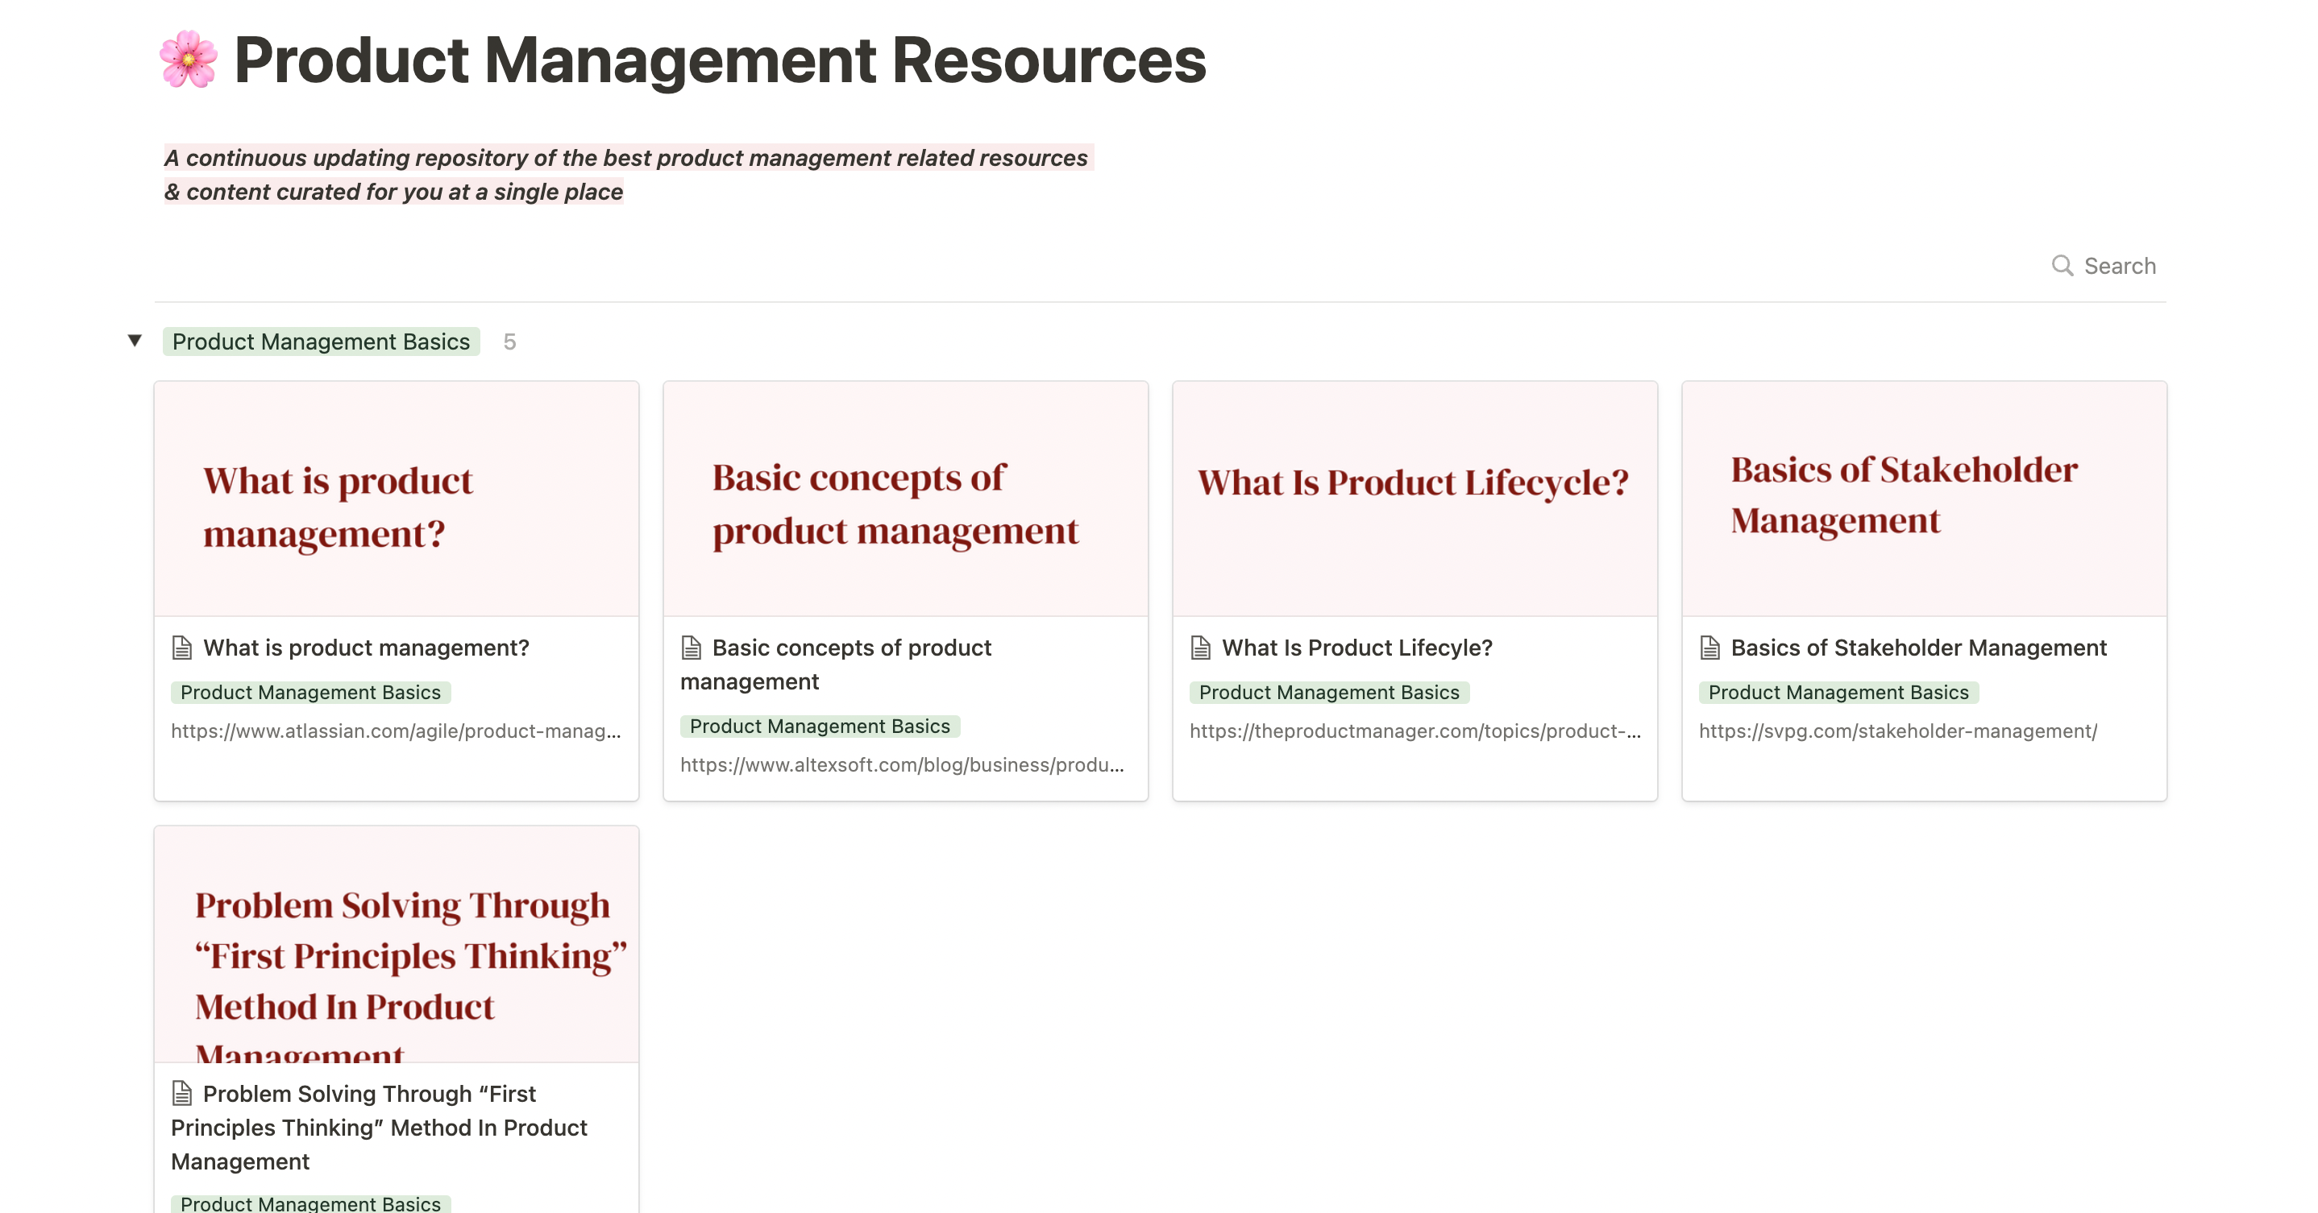Click the Product Management Basics group label
This screenshot has height=1213, width=2318.
click(x=322, y=342)
